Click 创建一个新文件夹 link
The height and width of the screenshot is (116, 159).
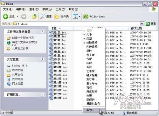click(x=23, y=38)
